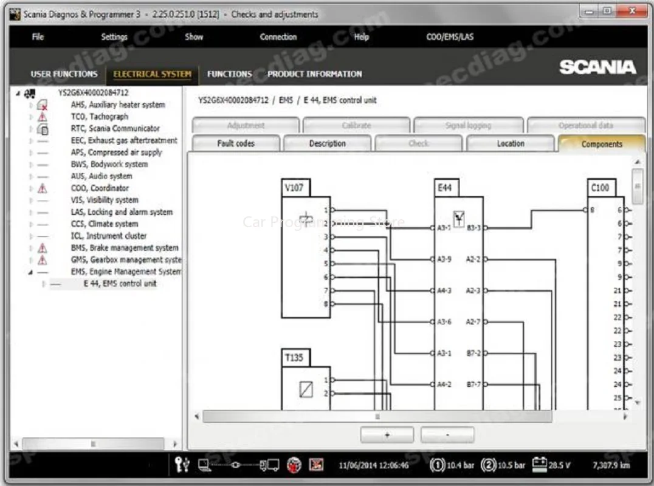Click the 11/06/2014 date and time readout
This screenshot has width=654, height=486.
coord(374,465)
